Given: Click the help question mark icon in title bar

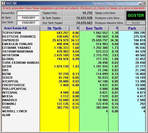Looking at the screenshot, I should point(3,3).
